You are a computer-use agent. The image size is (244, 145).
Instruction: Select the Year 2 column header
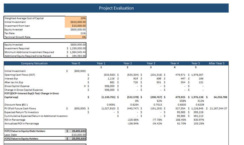tap(128, 63)
